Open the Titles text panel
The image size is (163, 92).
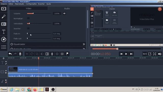click(x=4, y=32)
